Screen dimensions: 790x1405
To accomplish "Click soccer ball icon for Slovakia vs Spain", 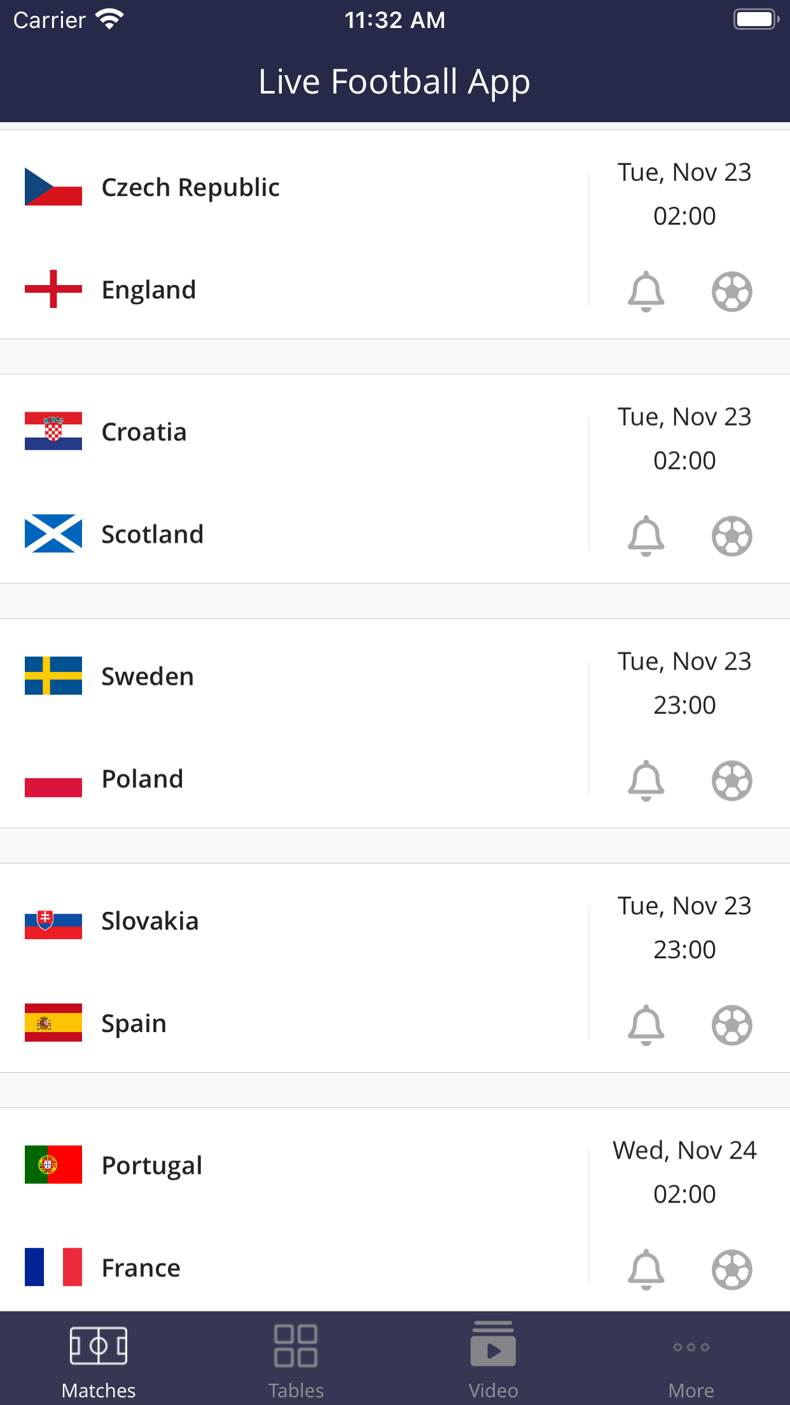I will (731, 1024).
